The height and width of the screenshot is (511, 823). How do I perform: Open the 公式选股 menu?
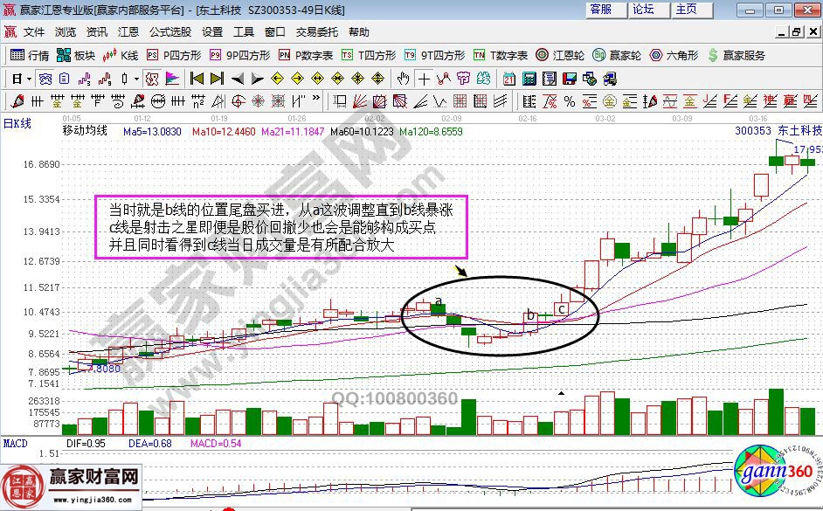pos(169,31)
